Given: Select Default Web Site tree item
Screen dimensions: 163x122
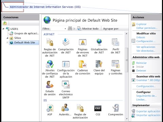Looking at the screenshot, I should pyautogui.click(x=24, y=43).
